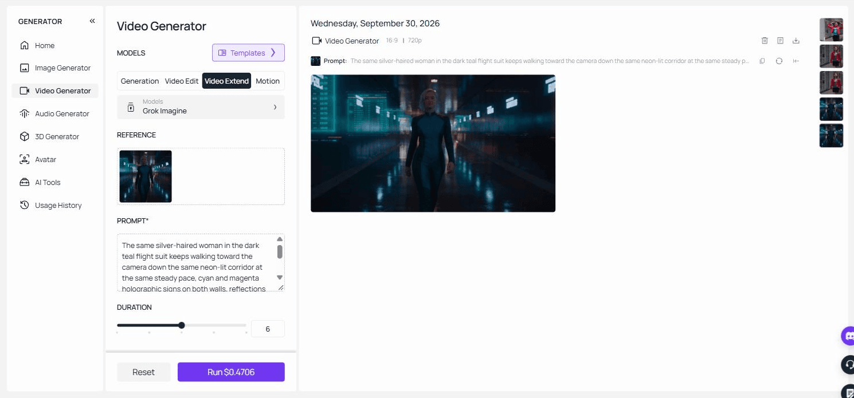Click the Duration slider handle
854x398 pixels.
coord(182,325)
